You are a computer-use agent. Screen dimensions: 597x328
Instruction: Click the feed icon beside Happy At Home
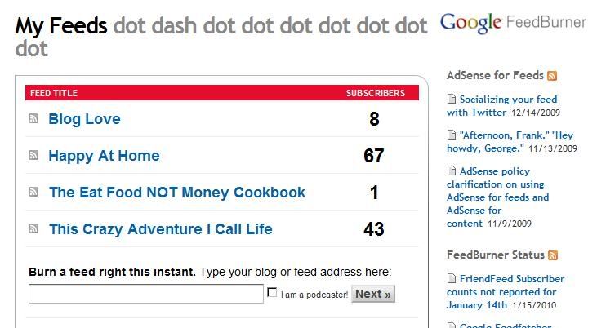click(33, 155)
